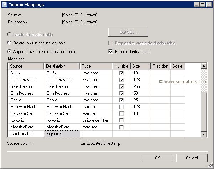Uncheck Nullable for the Suffix row
Screen dimensions: 214x169
coord(122,73)
